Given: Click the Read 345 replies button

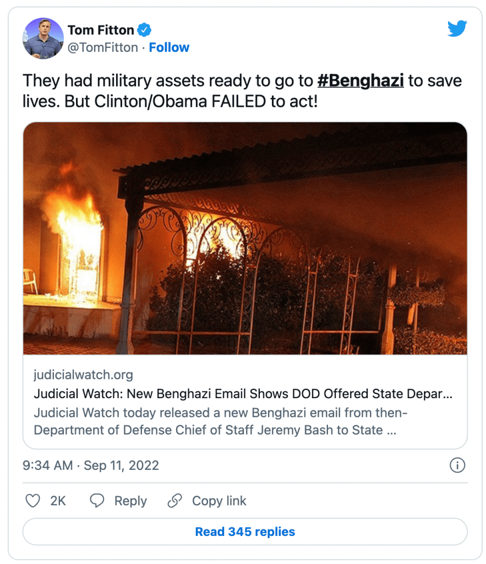Looking at the screenshot, I should [x=245, y=532].
